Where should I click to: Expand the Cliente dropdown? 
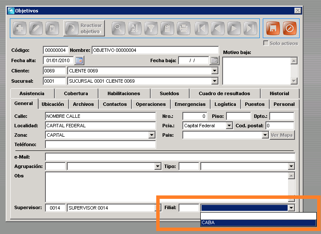pyautogui.click(x=214, y=71)
